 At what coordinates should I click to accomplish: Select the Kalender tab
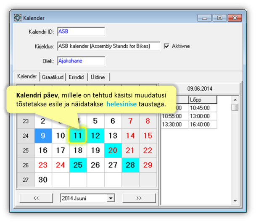pos(27,76)
